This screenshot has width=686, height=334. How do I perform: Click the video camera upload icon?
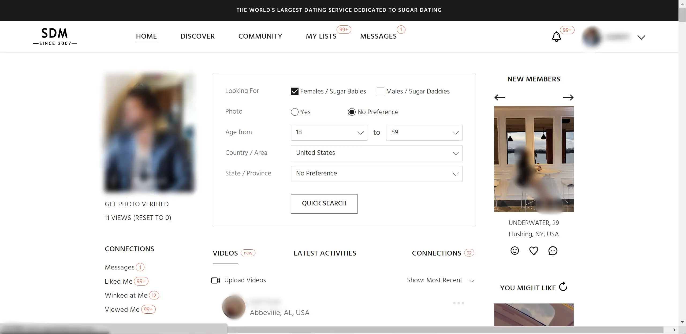pos(215,280)
